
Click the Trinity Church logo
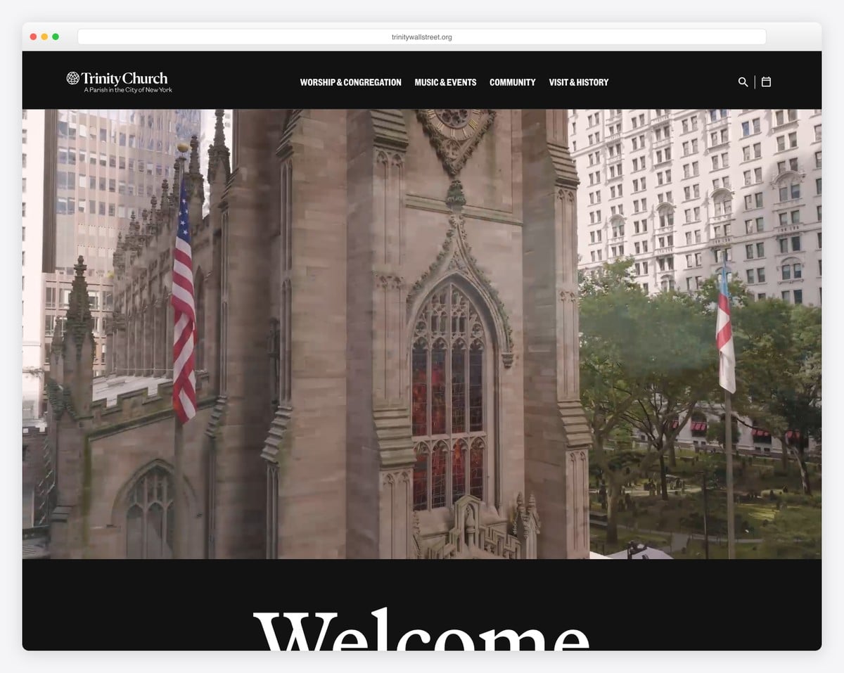click(x=119, y=82)
